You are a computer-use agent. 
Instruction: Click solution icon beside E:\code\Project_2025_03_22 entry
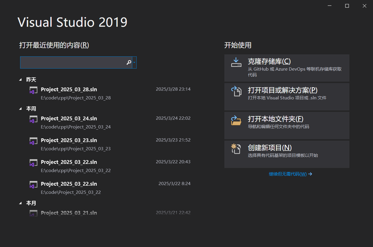[33, 185]
